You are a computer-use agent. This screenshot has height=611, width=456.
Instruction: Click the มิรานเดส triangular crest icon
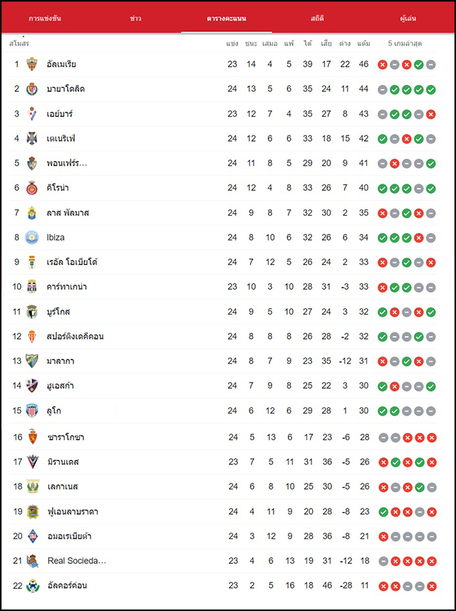click(33, 461)
